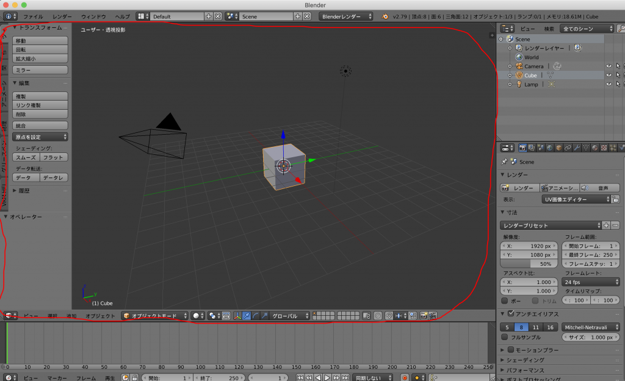Open the Marker menu in timeline
Screen dimensions: 625x381
[57, 378]
